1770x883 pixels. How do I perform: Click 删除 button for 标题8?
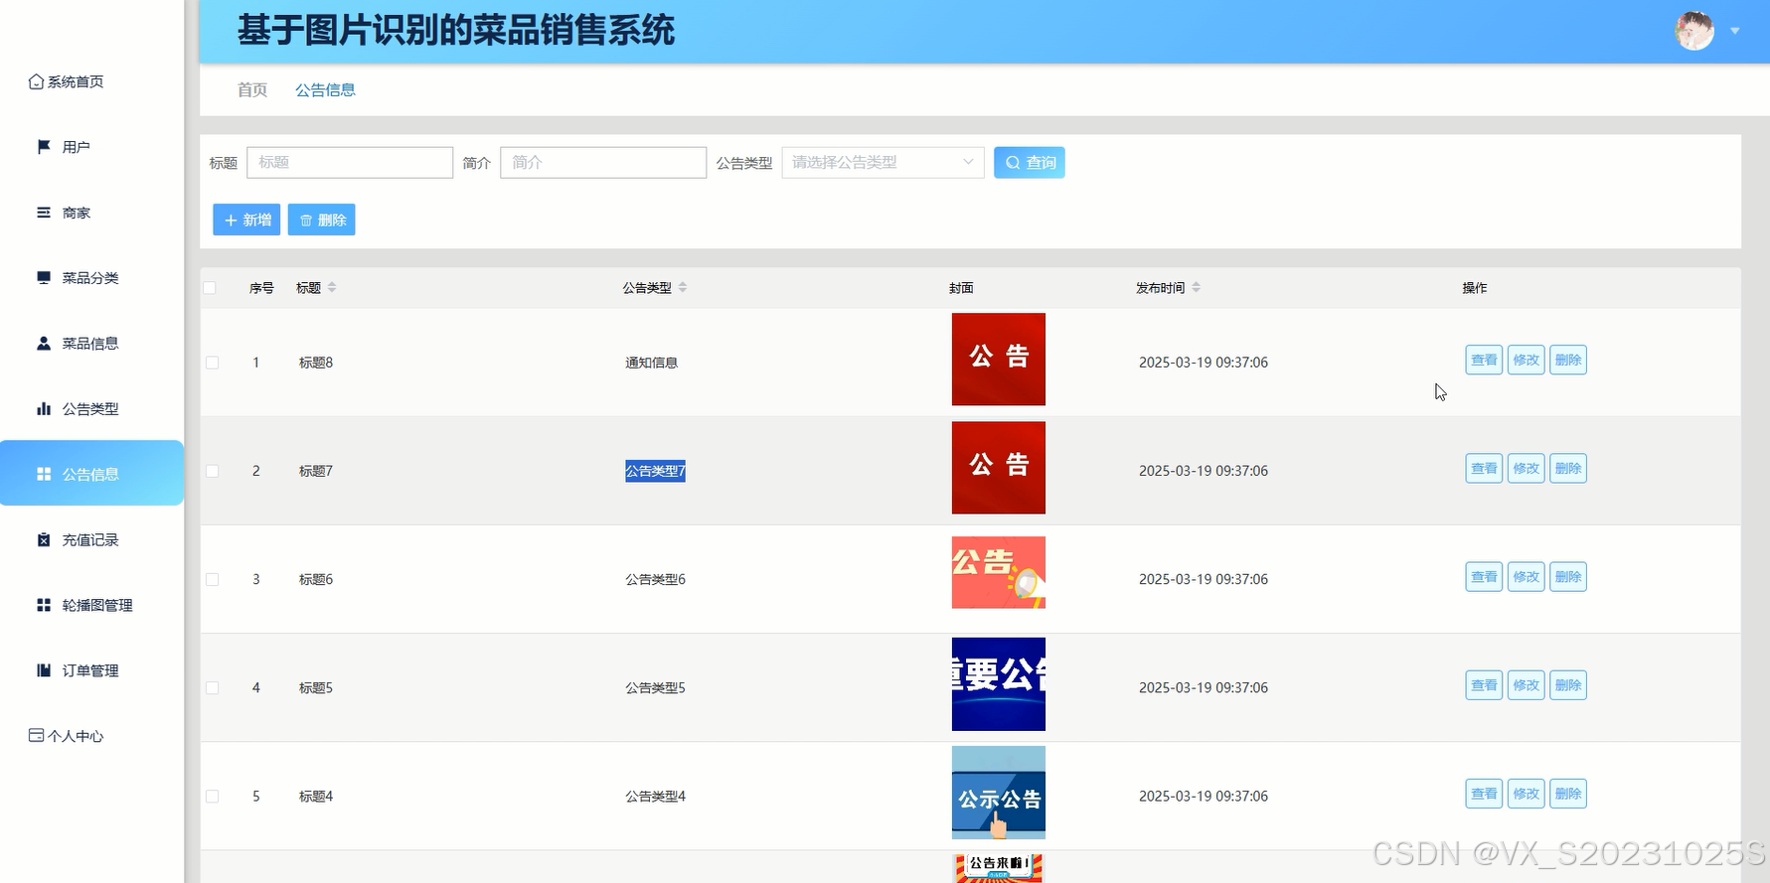[x=1568, y=360]
